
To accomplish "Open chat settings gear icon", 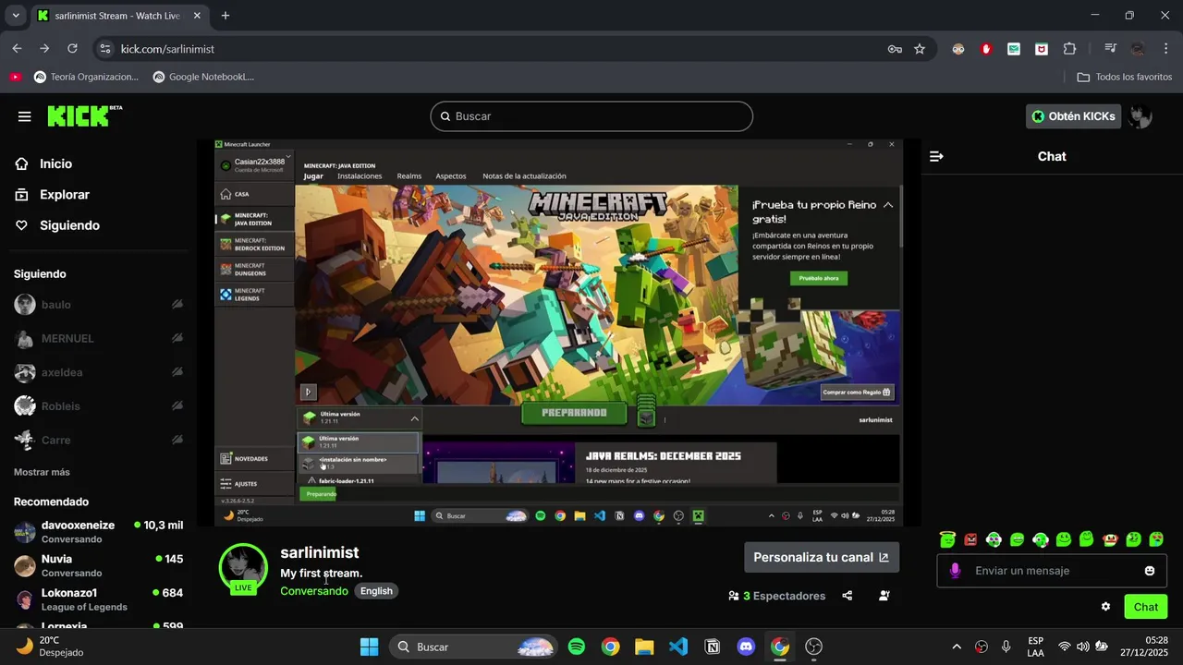I will click(x=1105, y=607).
